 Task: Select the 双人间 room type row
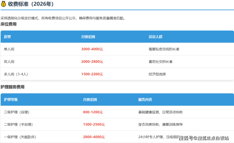[9, 62]
